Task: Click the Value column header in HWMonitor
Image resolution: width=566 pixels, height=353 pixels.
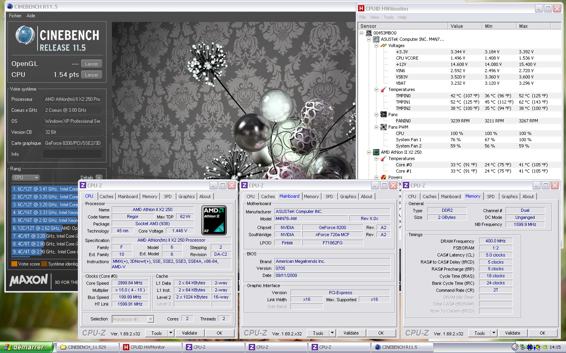Action: click(x=465, y=26)
